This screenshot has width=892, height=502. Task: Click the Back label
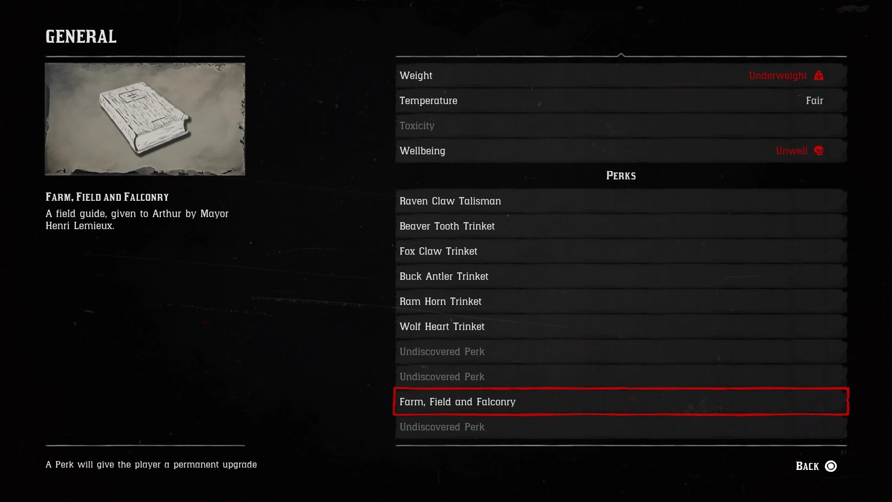807,466
